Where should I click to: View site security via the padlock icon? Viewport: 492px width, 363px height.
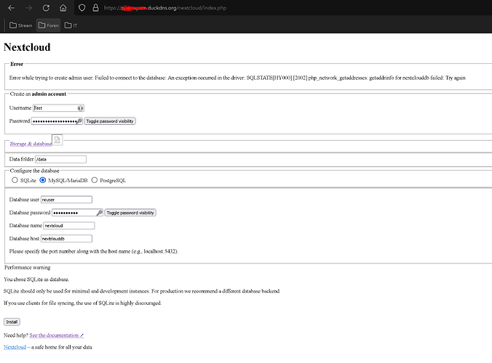pyautogui.click(x=95, y=8)
